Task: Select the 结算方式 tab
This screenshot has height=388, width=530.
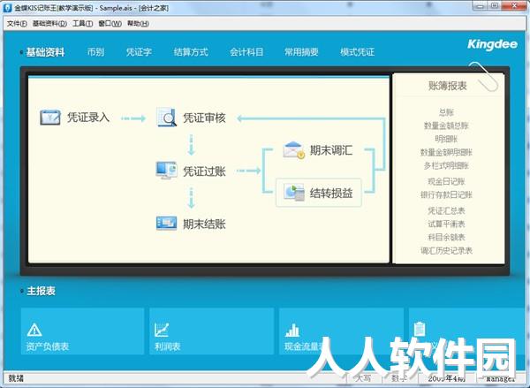Action: pyautogui.click(x=191, y=52)
